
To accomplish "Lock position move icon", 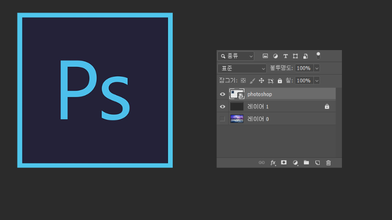I will (261, 81).
